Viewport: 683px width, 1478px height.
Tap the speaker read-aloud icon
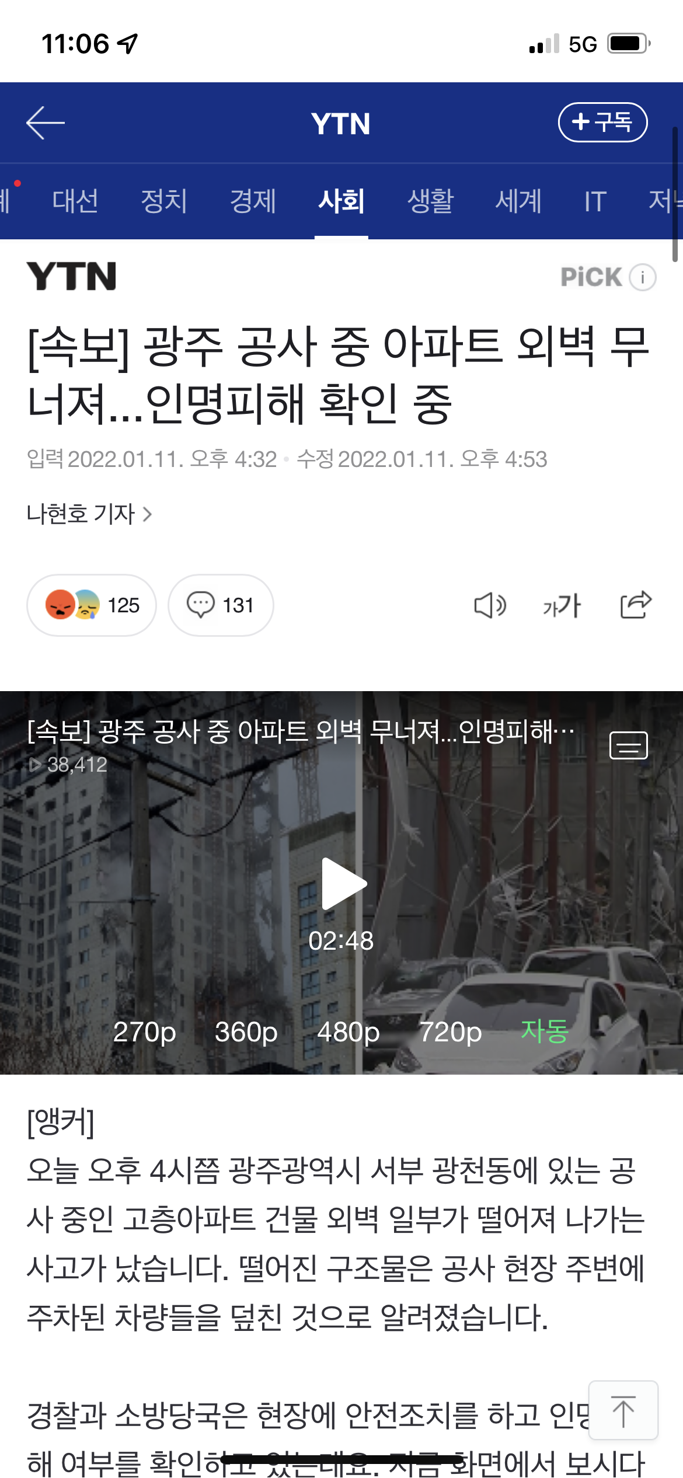coord(490,605)
